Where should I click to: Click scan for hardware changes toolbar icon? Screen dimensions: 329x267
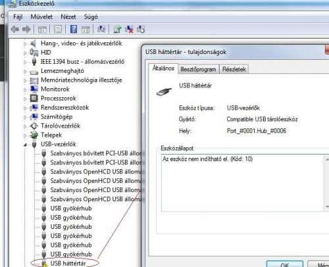(x=101, y=29)
